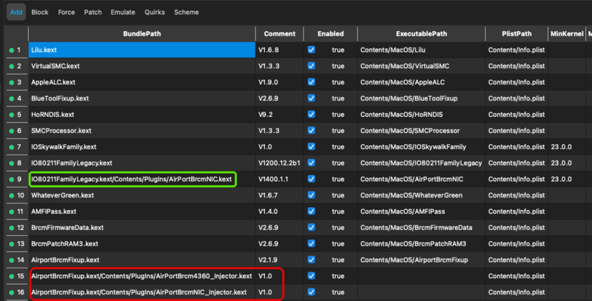Viewport: 592px width, 301px height.
Task: Select the HoRNDIS.kext bundle path
Action: (142, 115)
